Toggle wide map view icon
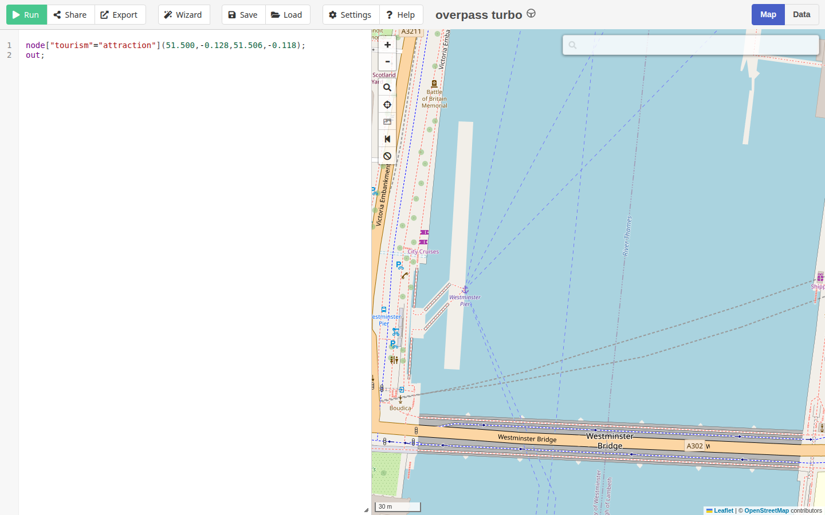The width and height of the screenshot is (825, 515). click(x=387, y=139)
